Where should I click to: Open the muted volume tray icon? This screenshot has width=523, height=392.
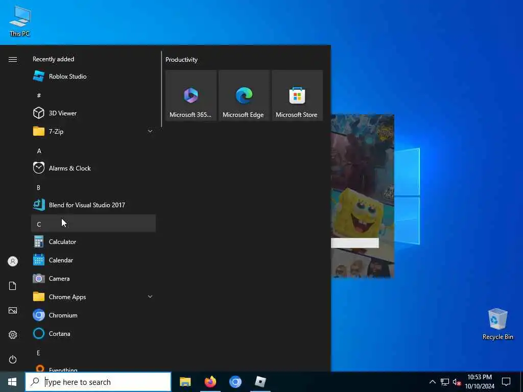tap(457, 382)
